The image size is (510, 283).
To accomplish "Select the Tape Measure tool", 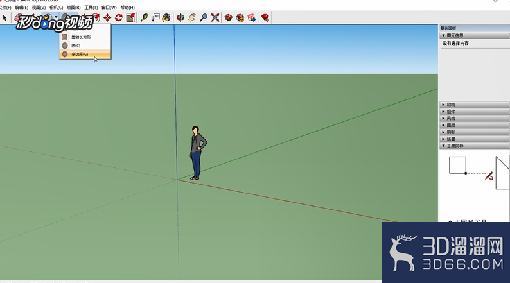I will point(144,17).
